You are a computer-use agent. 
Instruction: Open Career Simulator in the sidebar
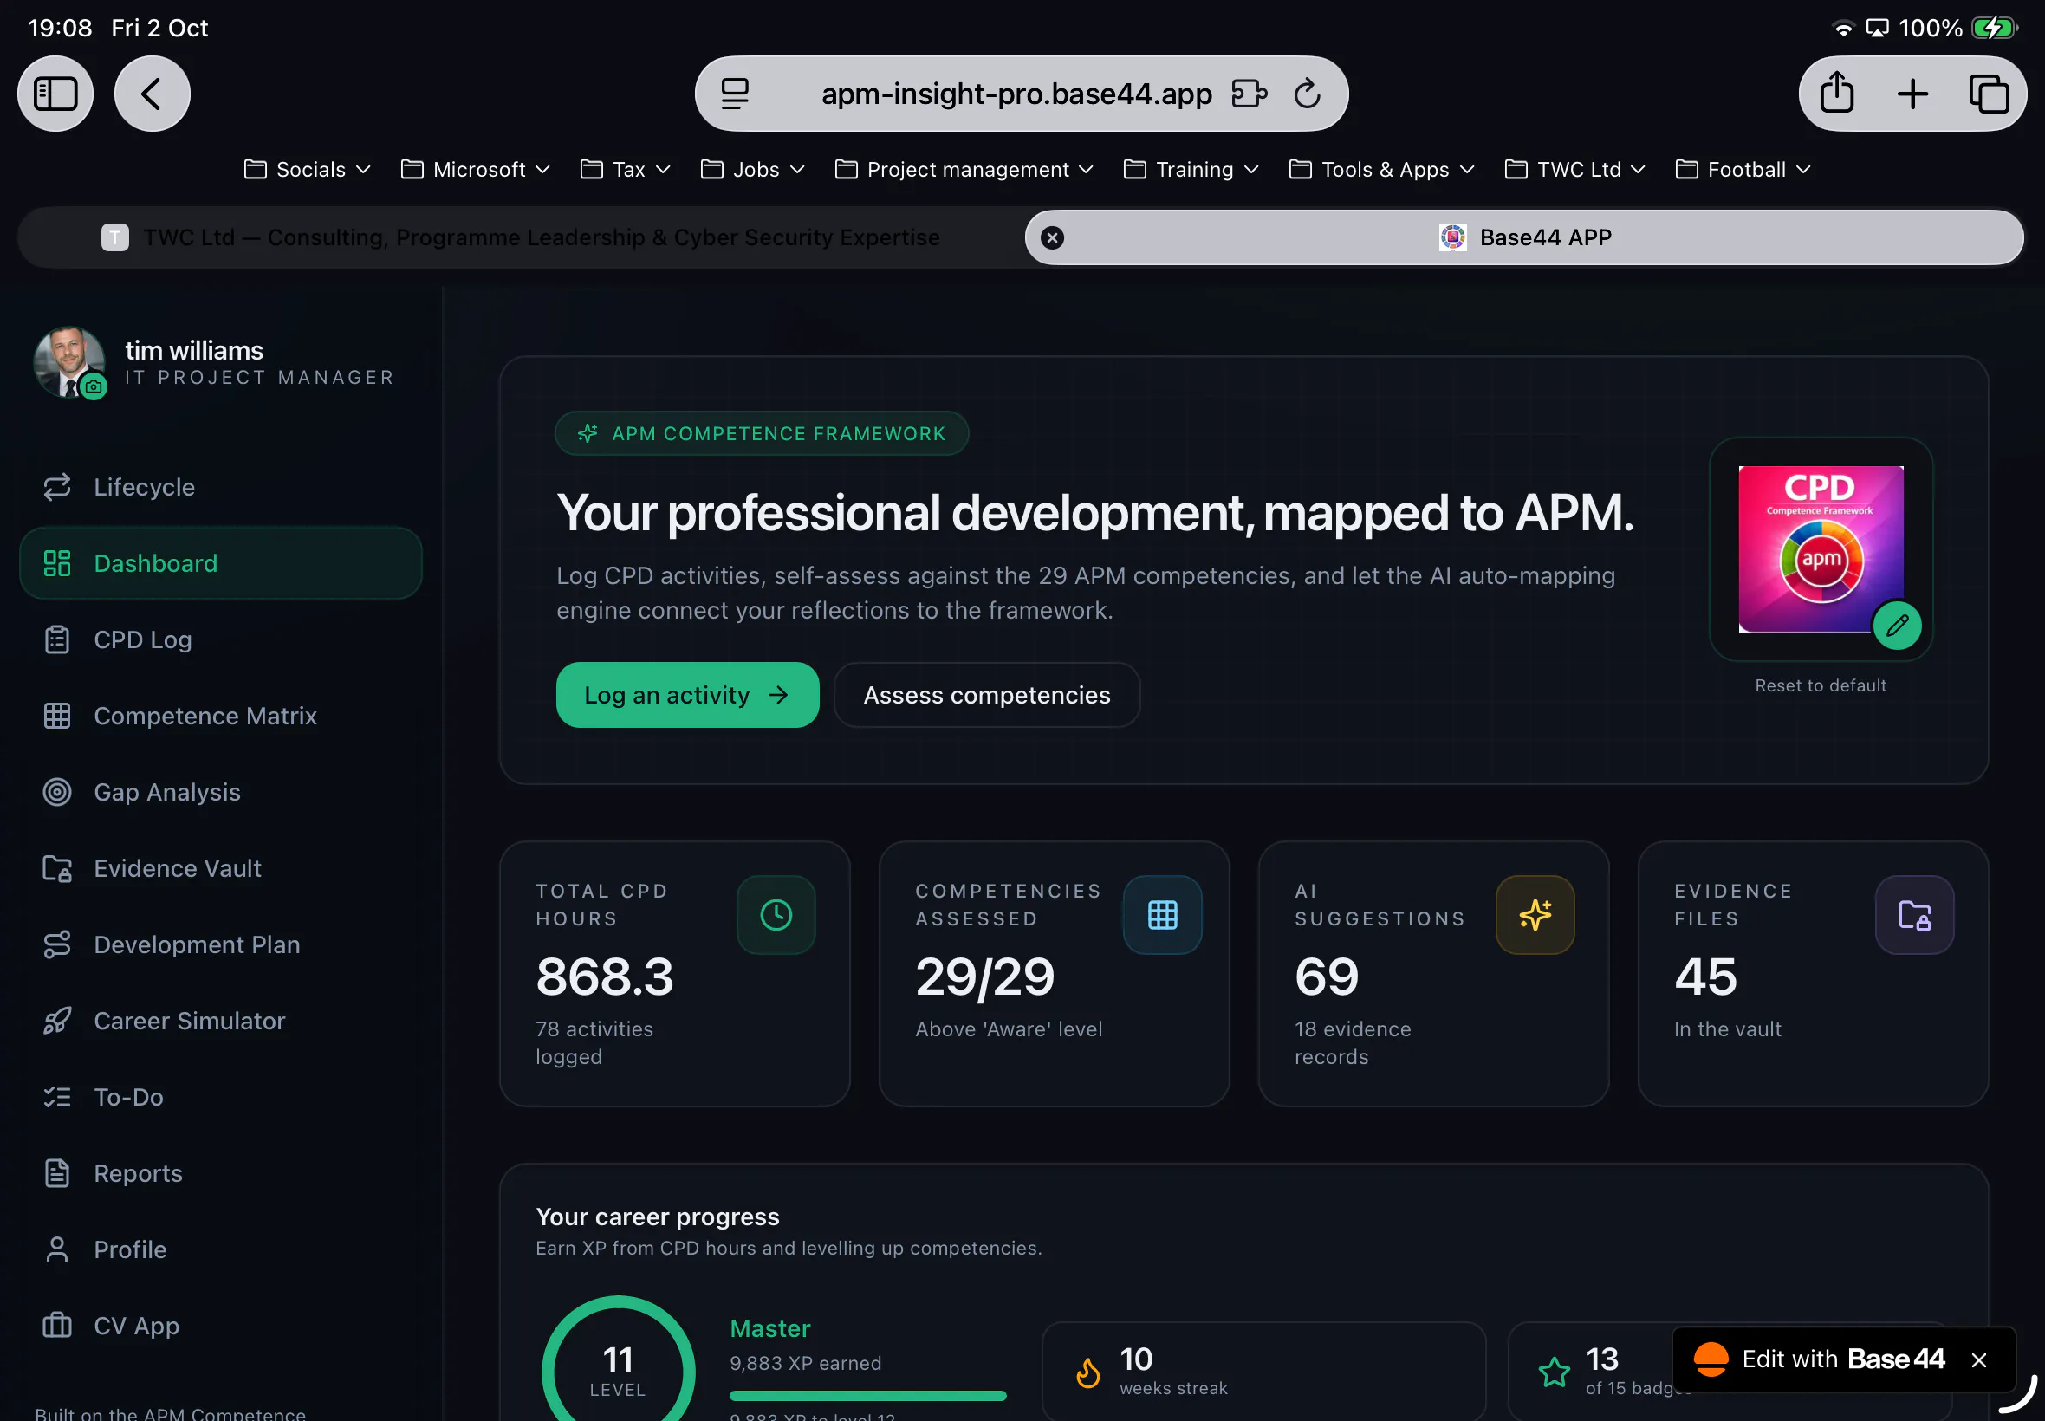[220, 1021]
